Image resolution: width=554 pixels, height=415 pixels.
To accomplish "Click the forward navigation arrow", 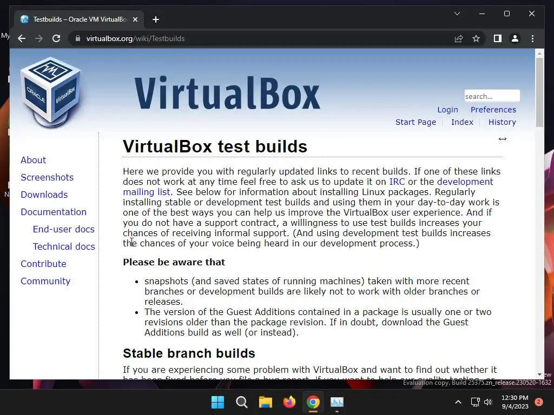I will click(39, 38).
